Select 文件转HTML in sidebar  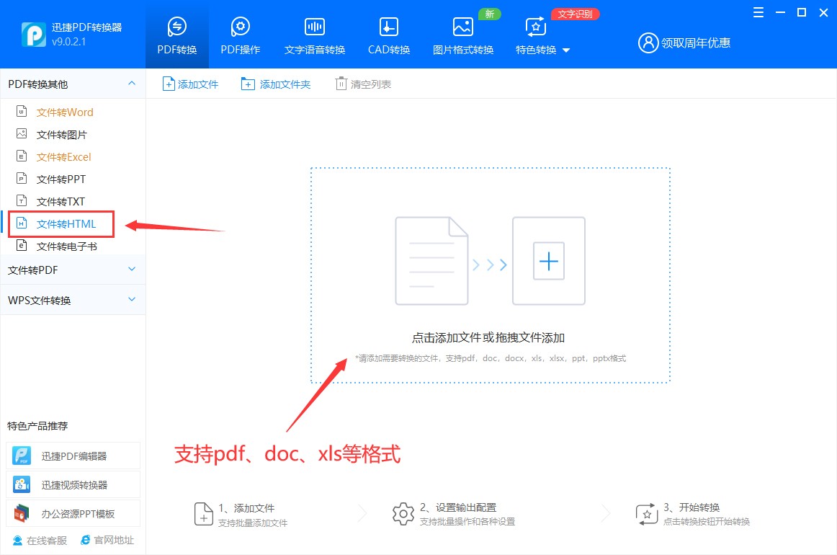tap(66, 224)
